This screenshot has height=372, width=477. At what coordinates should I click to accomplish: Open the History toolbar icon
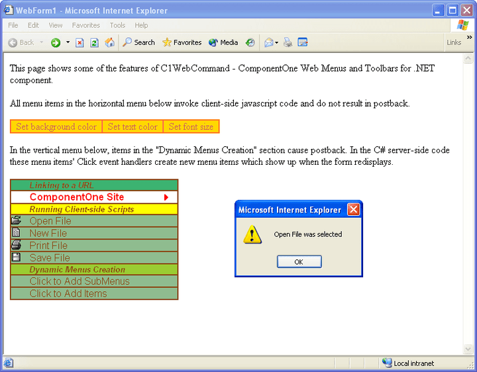pos(250,42)
